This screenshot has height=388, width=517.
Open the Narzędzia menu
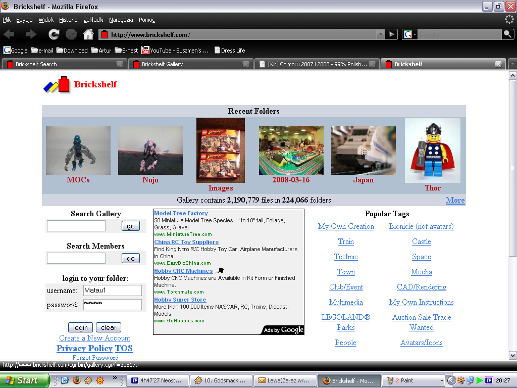121,20
